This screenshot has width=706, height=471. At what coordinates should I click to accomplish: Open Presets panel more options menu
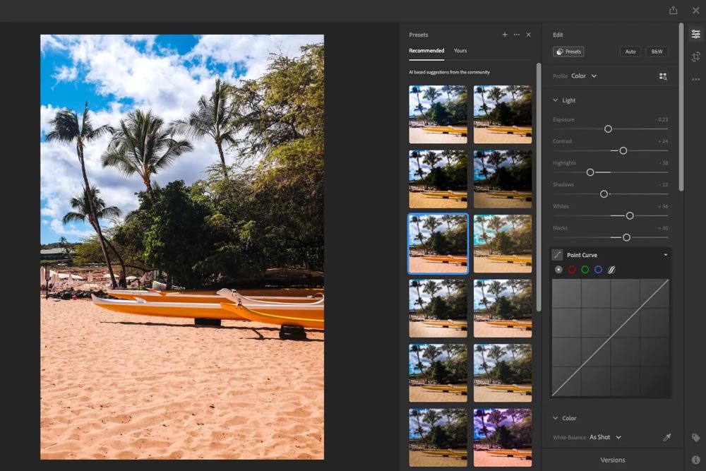(517, 35)
